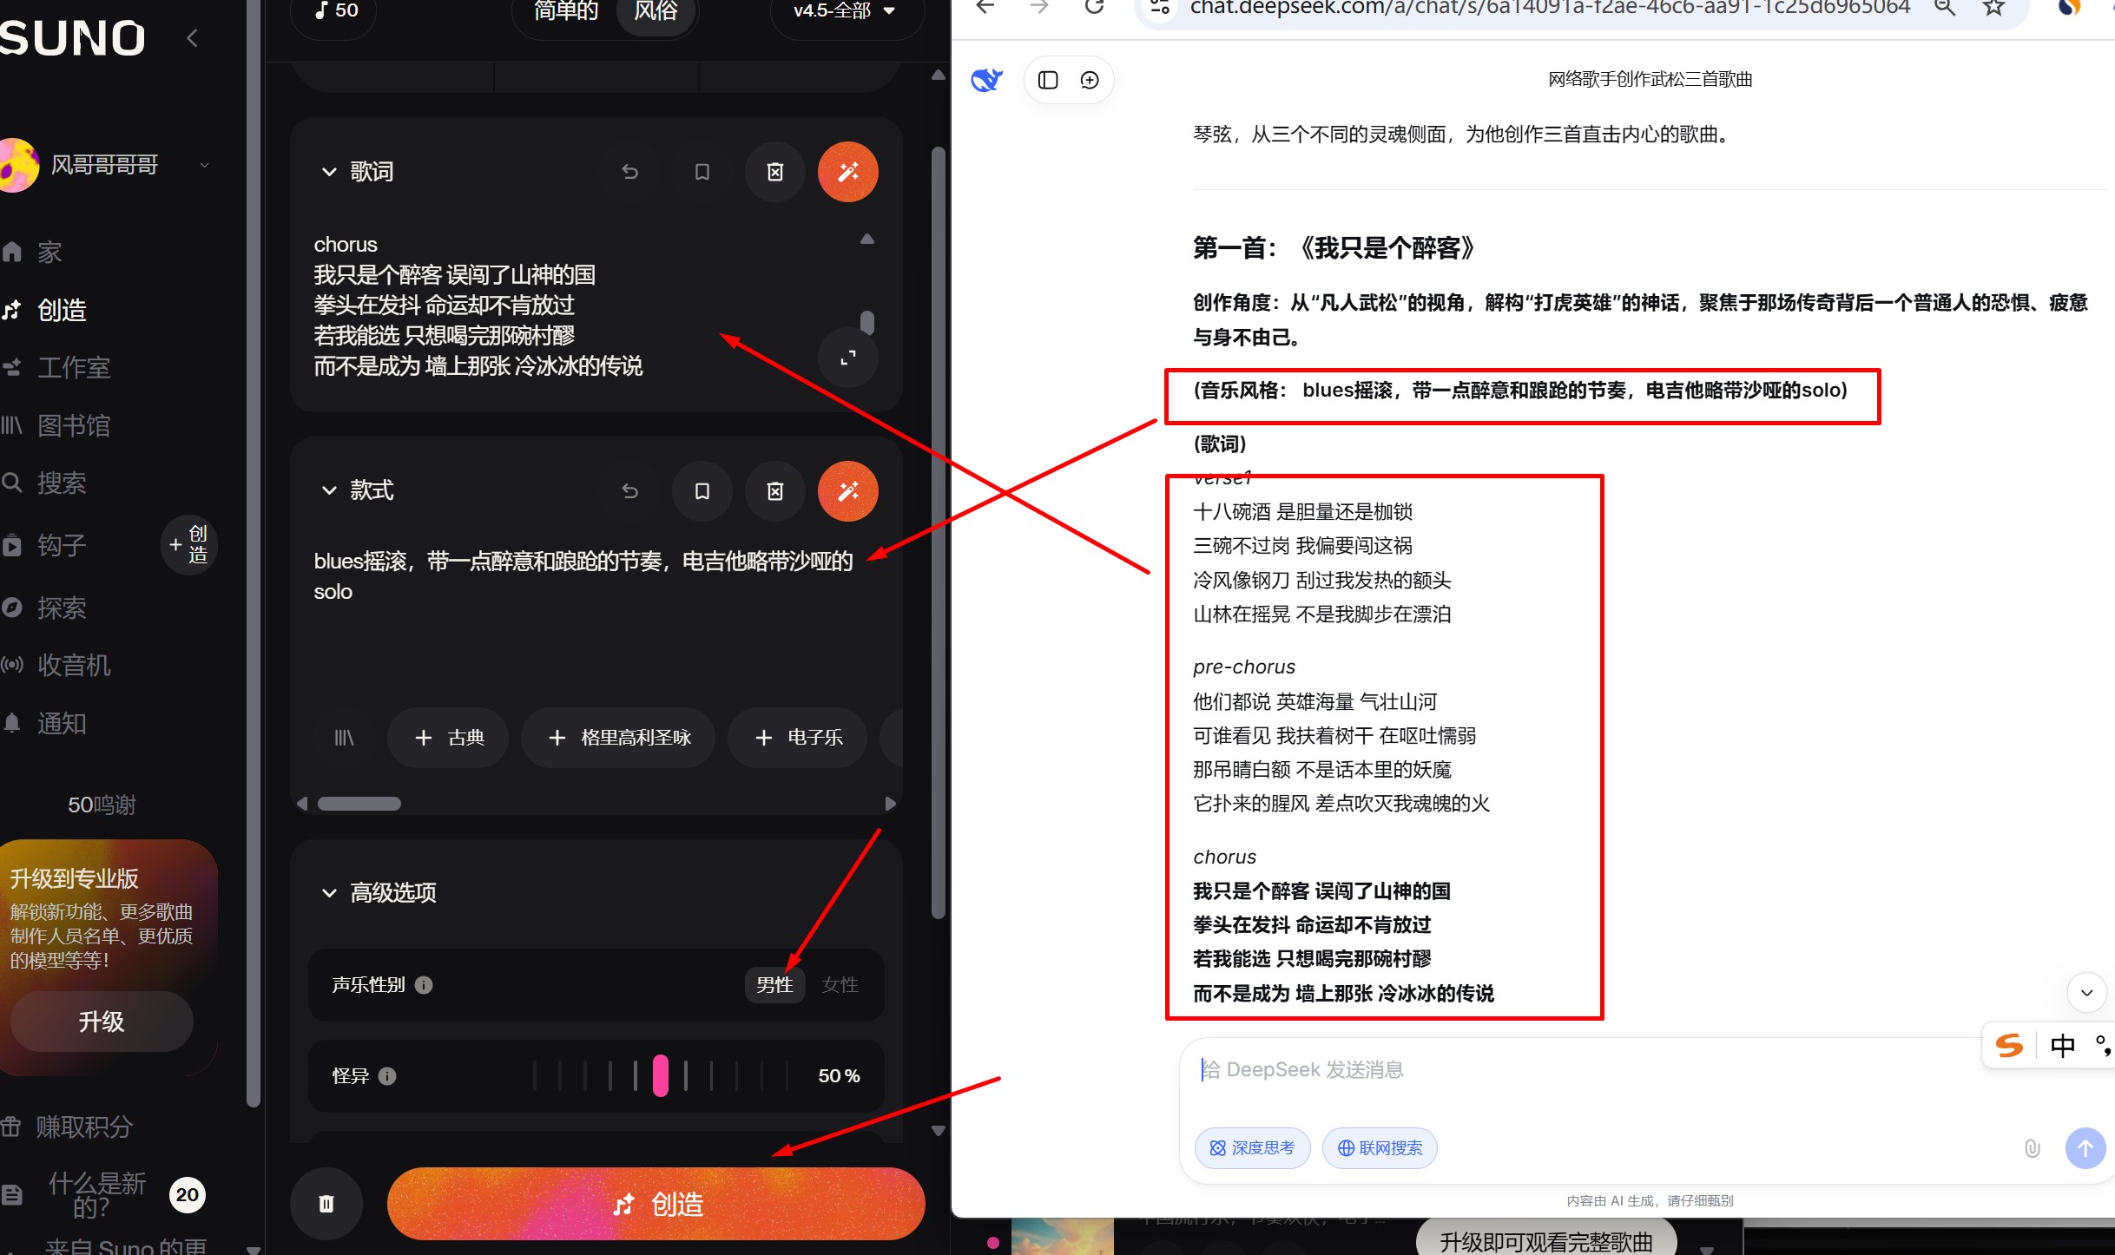
Task: Clear lyrics with the delete icon in the lyrics panel
Action: pos(774,172)
